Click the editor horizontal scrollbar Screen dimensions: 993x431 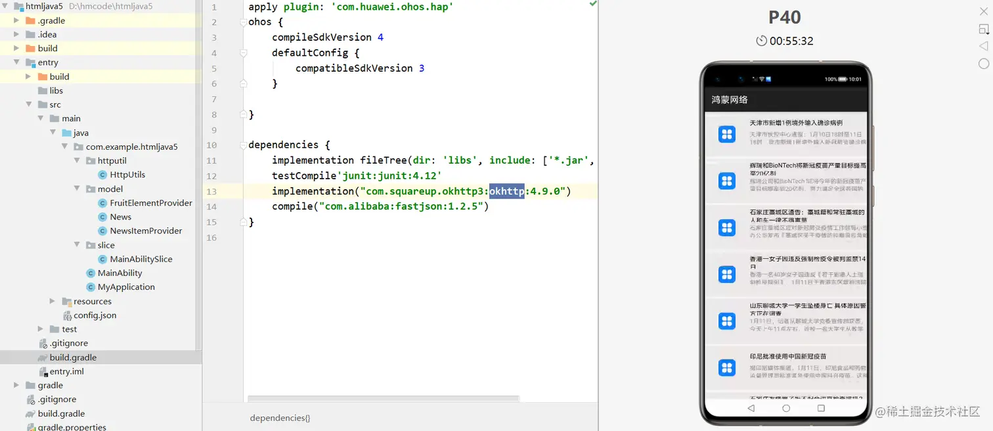tap(384, 398)
